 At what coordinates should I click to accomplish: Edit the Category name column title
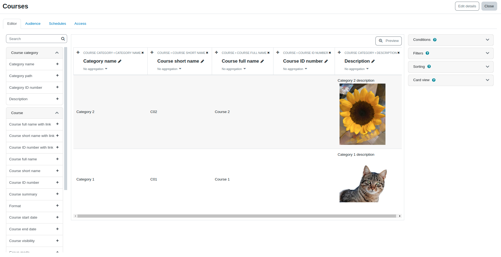[120, 61]
